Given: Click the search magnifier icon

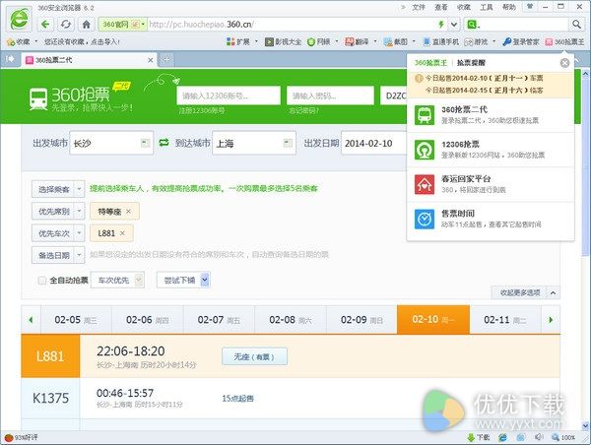Looking at the screenshot, I should point(576,25).
